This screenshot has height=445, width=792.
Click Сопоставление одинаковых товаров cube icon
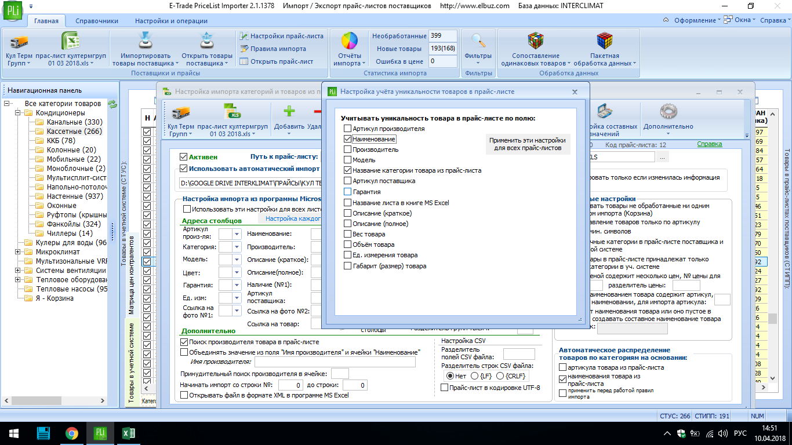(536, 41)
